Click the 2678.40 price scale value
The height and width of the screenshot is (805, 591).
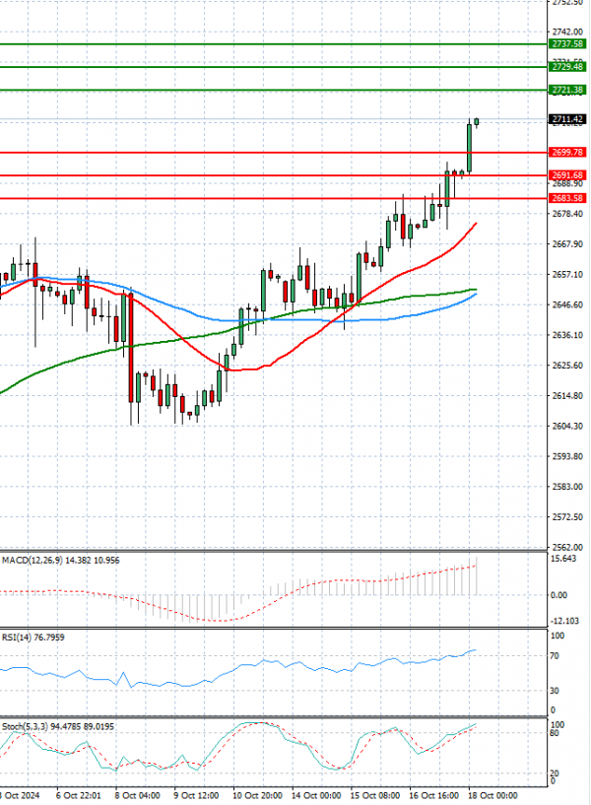(x=567, y=214)
